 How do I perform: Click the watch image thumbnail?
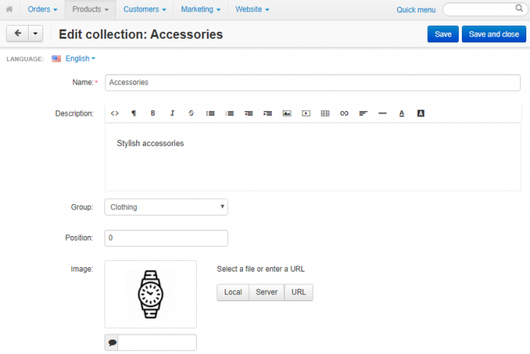(x=151, y=294)
